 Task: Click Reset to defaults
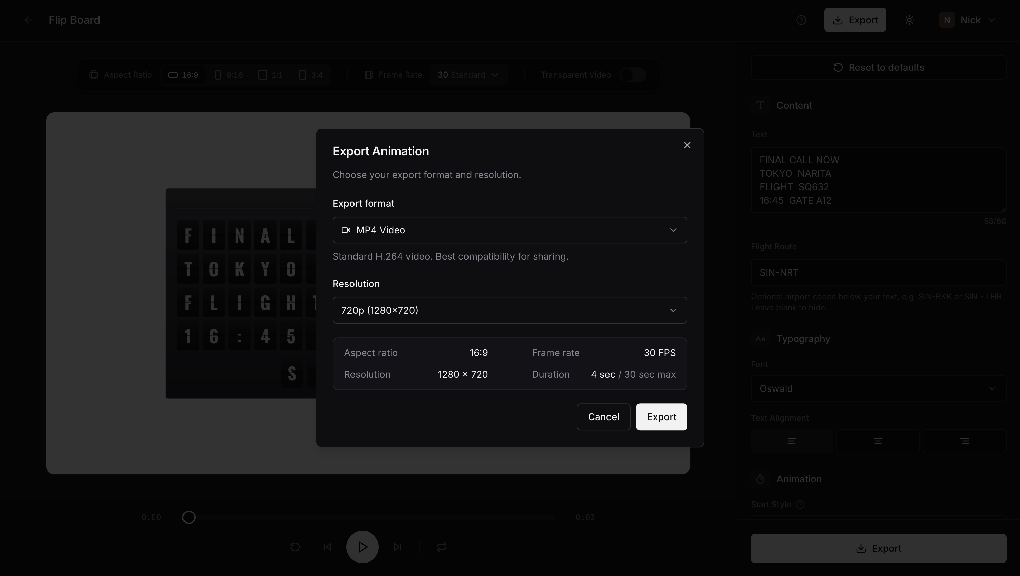point(878,67)
